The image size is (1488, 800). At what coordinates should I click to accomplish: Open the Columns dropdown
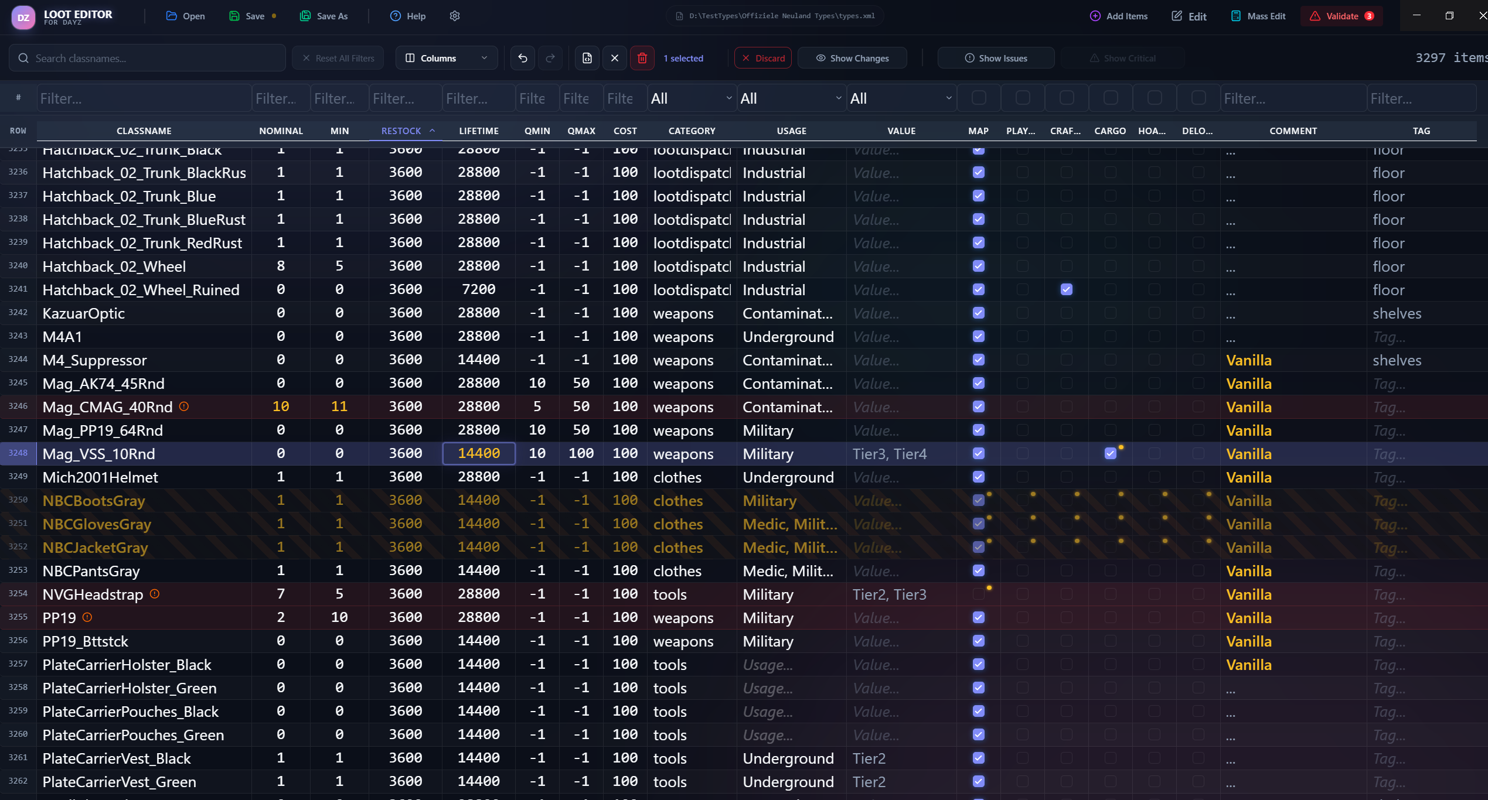pyautogui.click(x=447, y=58)
